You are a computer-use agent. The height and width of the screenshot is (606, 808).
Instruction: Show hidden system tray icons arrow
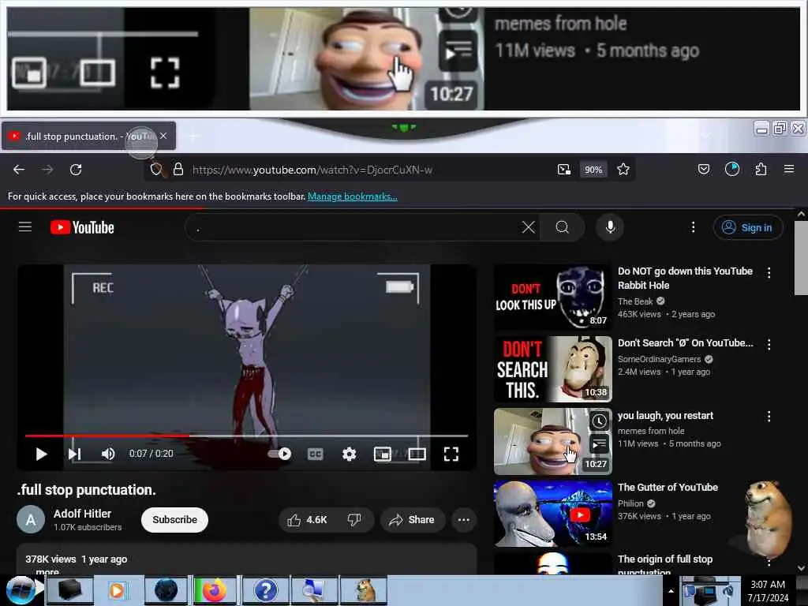pos(671,591)
